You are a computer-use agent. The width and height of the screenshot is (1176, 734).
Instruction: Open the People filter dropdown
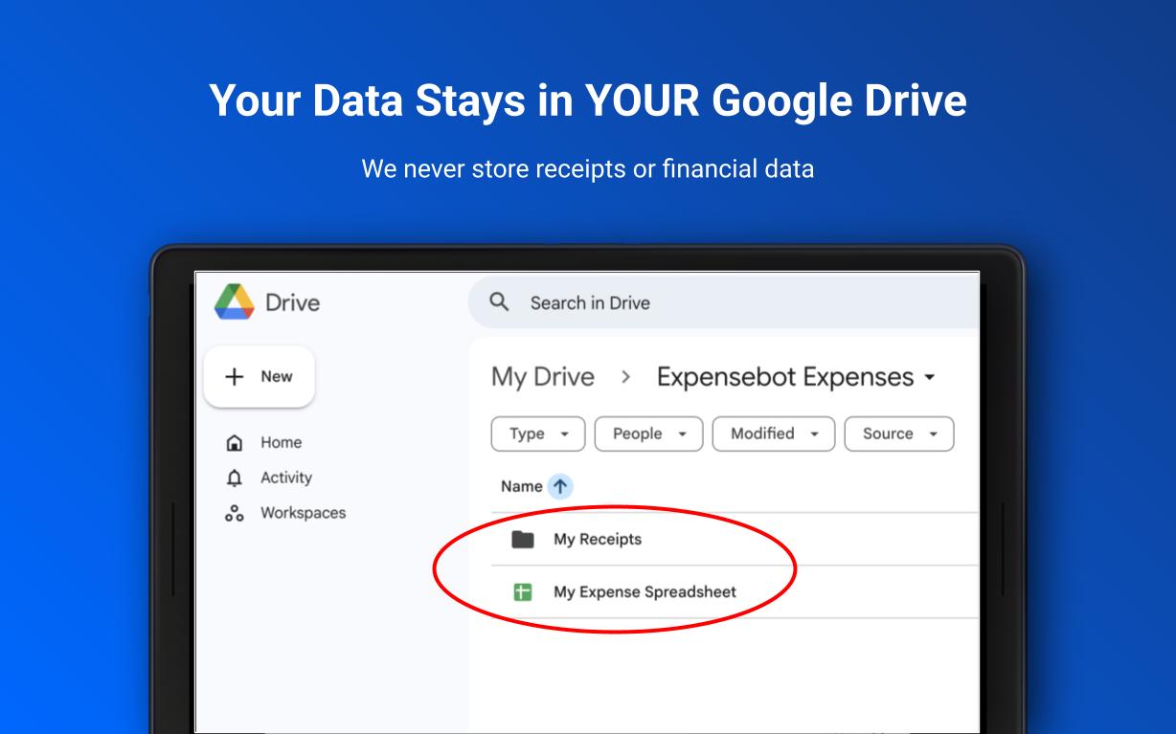(648, 434)
